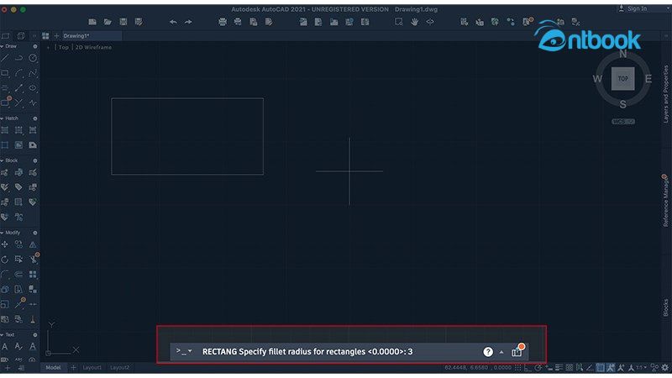The image size is (672, 378).
Task: Click coordinate readout in status bar
Action: (478, 367)
